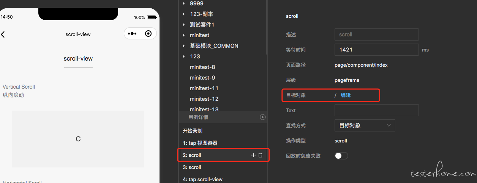
Task: Click the 等待时间 input field
Action: (x=377, y=50)
